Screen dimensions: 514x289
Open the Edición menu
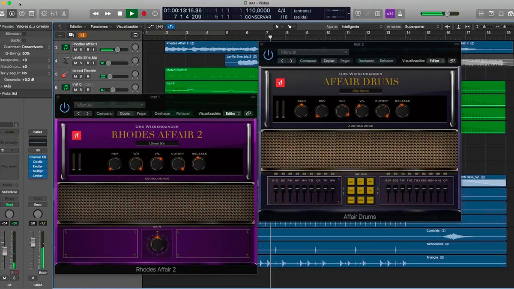(x=77, y=27)
